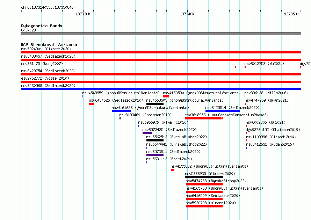Select nsv5631113 (Ebert2021) label
Viewport: 311px width, 220px height.
pyautogui.click(x=169, y=159)
